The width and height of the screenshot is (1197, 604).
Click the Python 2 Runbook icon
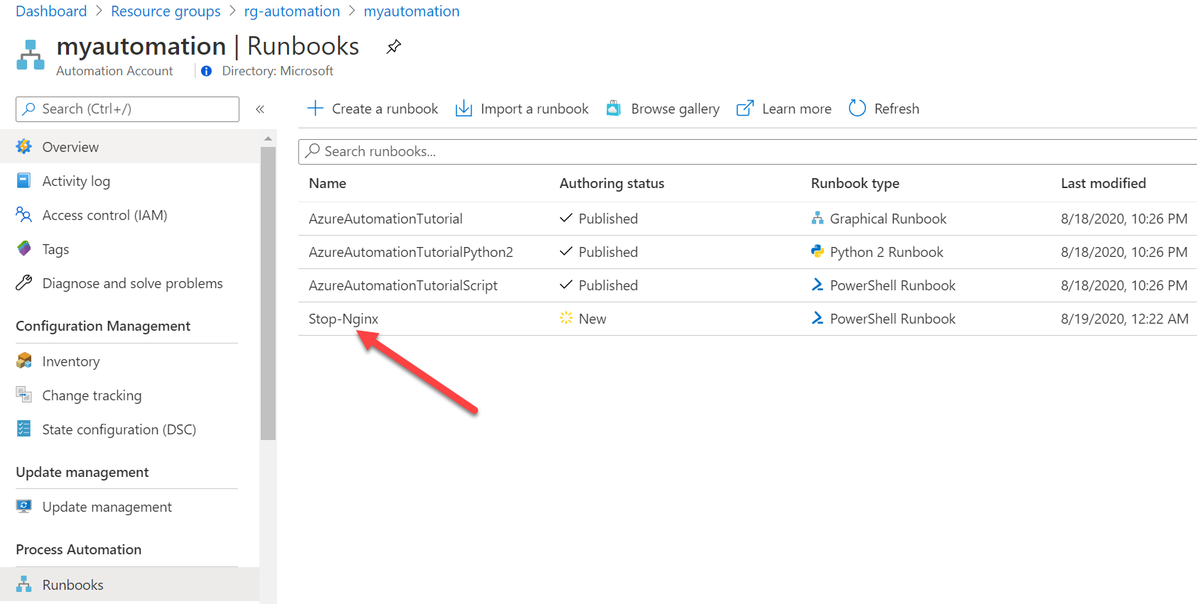818,252
